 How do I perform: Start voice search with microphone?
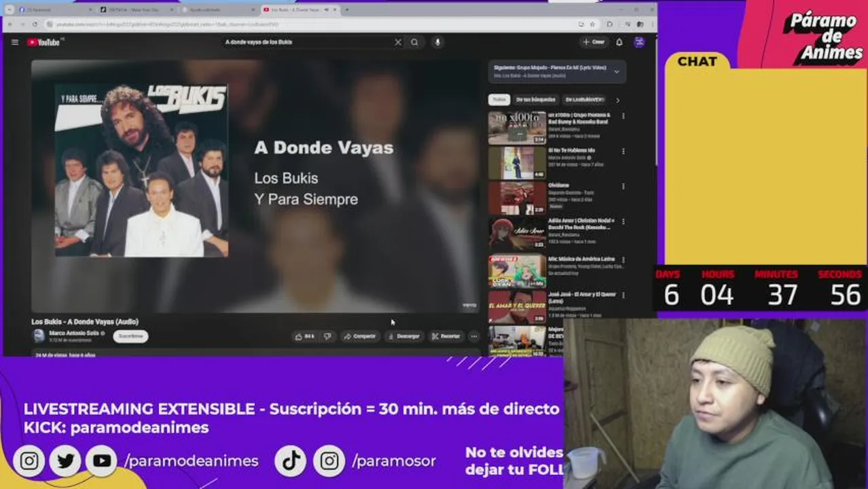pyautogui.click(x=437, y=42)
